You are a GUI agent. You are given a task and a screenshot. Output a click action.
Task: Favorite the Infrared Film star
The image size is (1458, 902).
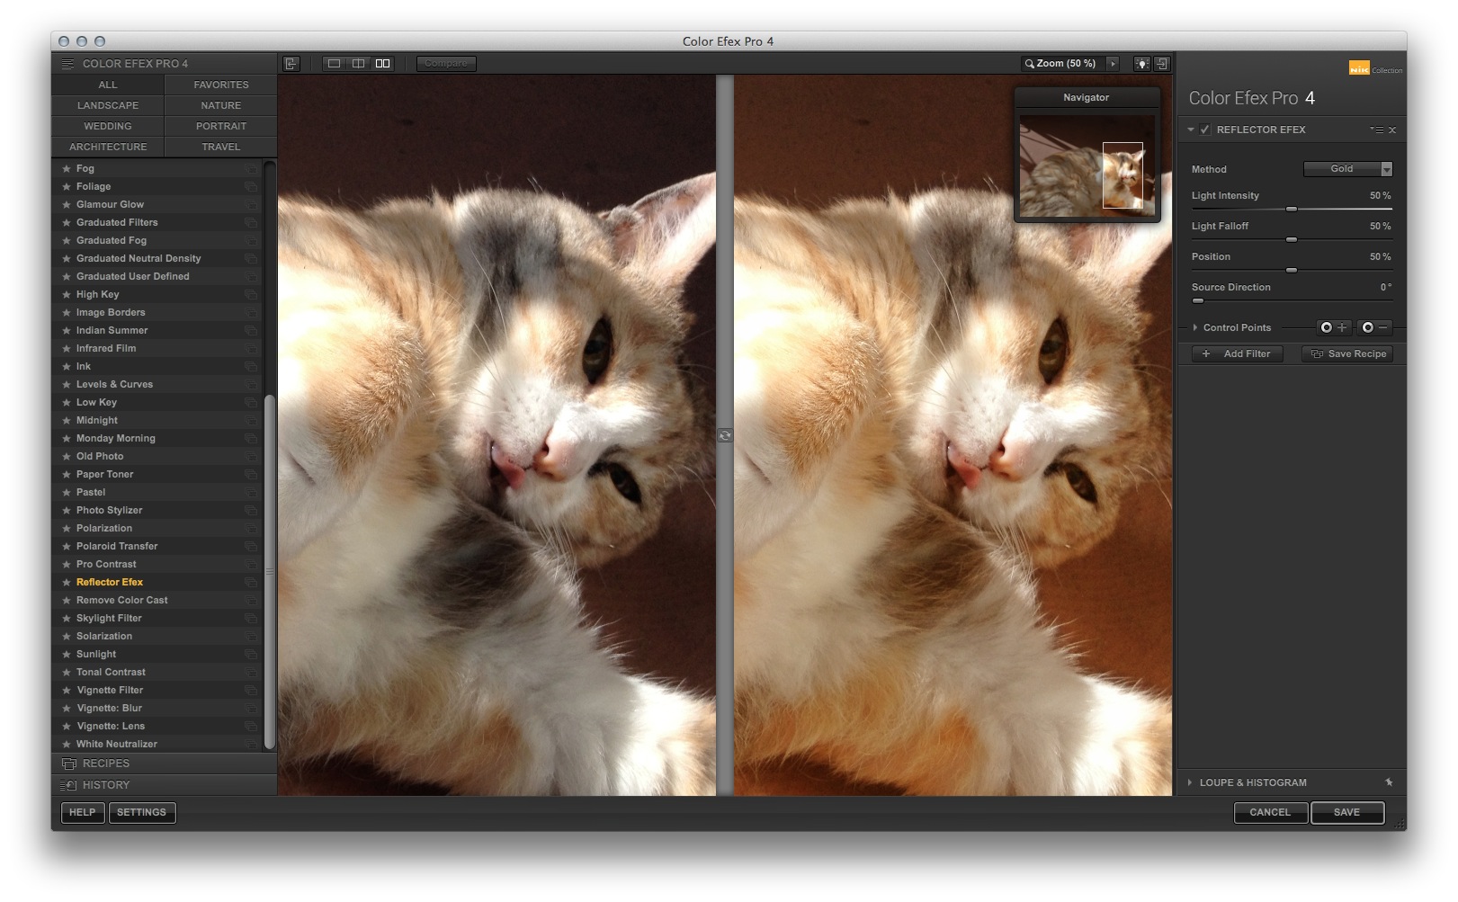coord(67,348)
